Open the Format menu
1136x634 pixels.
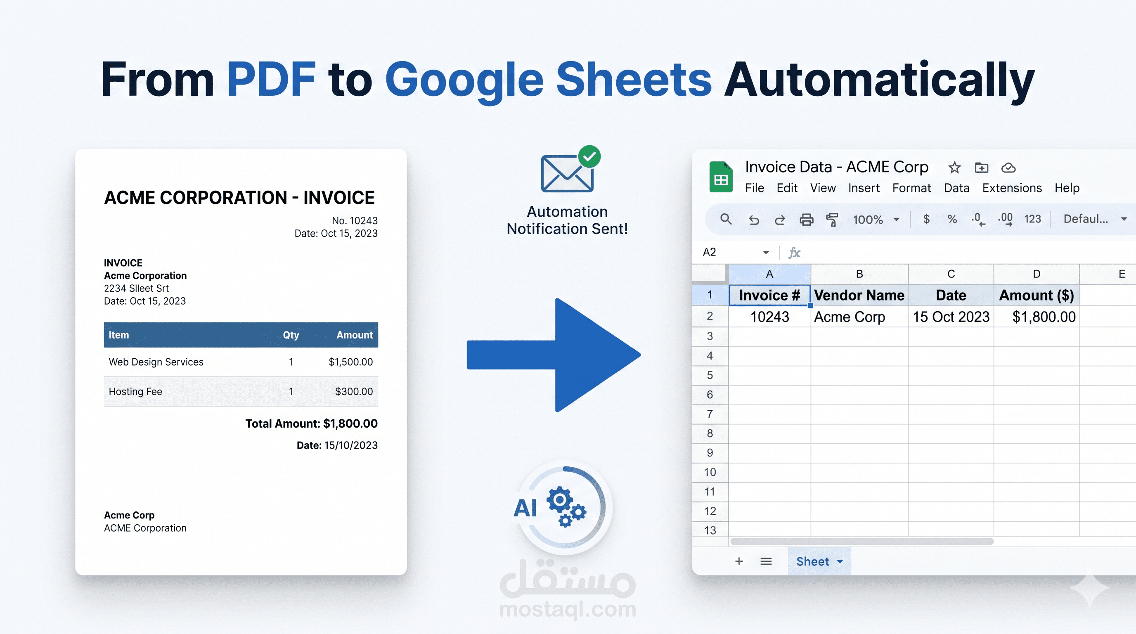coord(911,188)
